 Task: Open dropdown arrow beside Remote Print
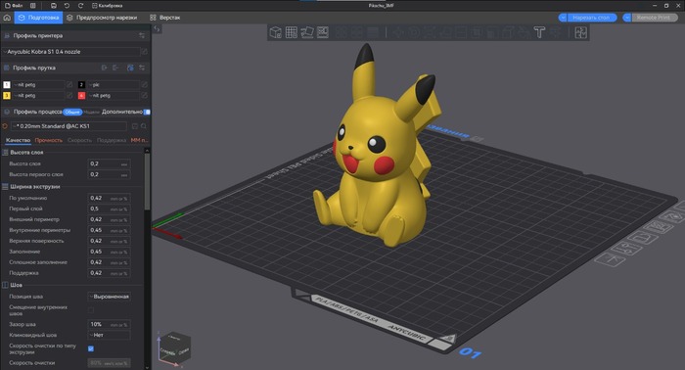point(627,18)
